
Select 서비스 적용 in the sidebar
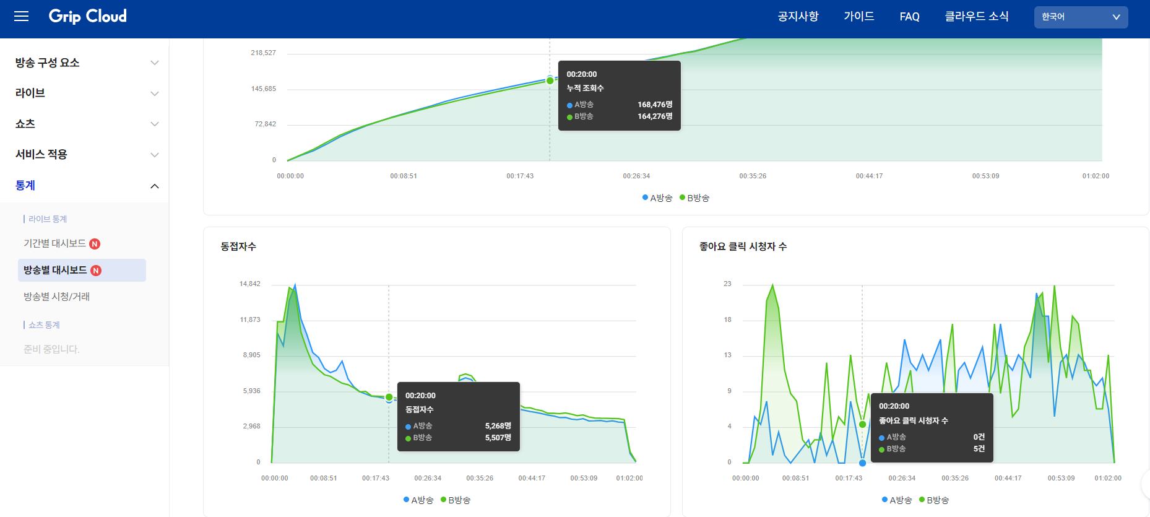point(41,154)
